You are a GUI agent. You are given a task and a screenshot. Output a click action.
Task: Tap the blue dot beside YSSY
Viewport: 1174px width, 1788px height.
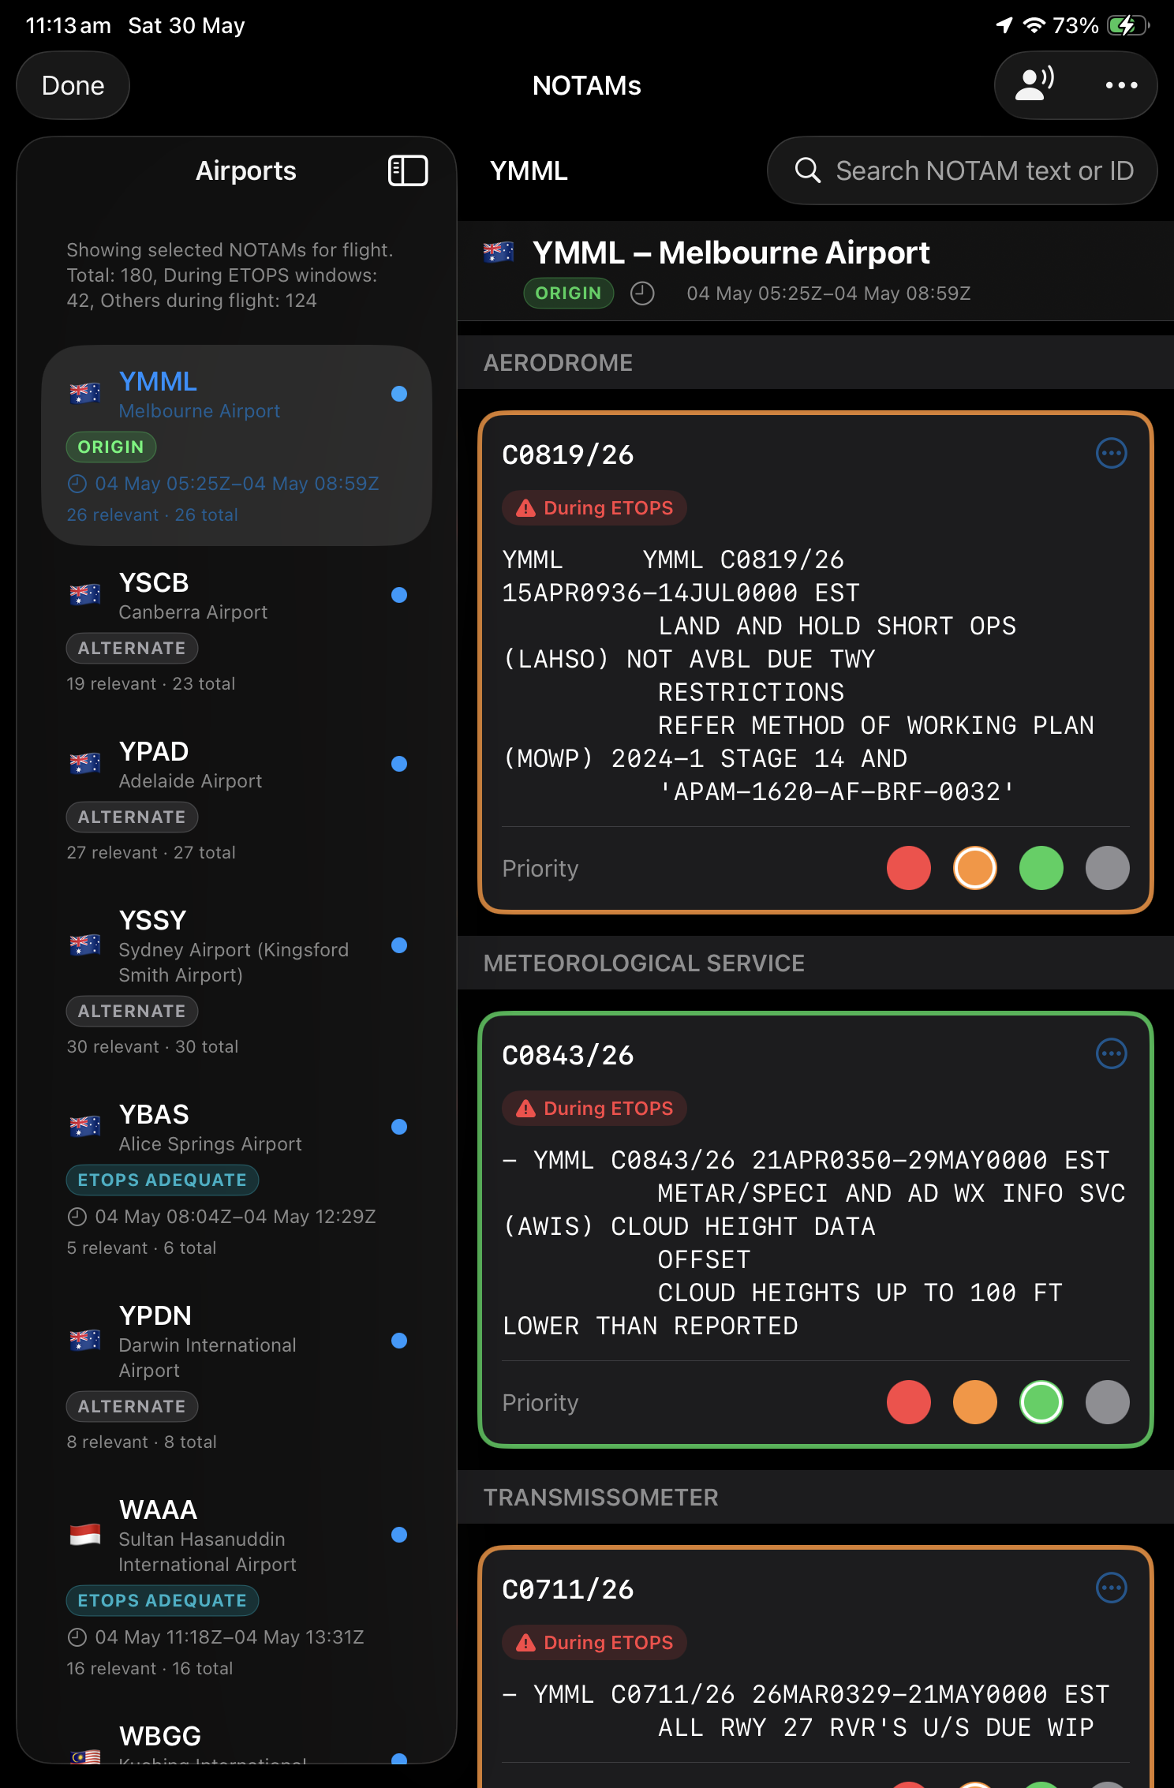[x=399, y=945]
